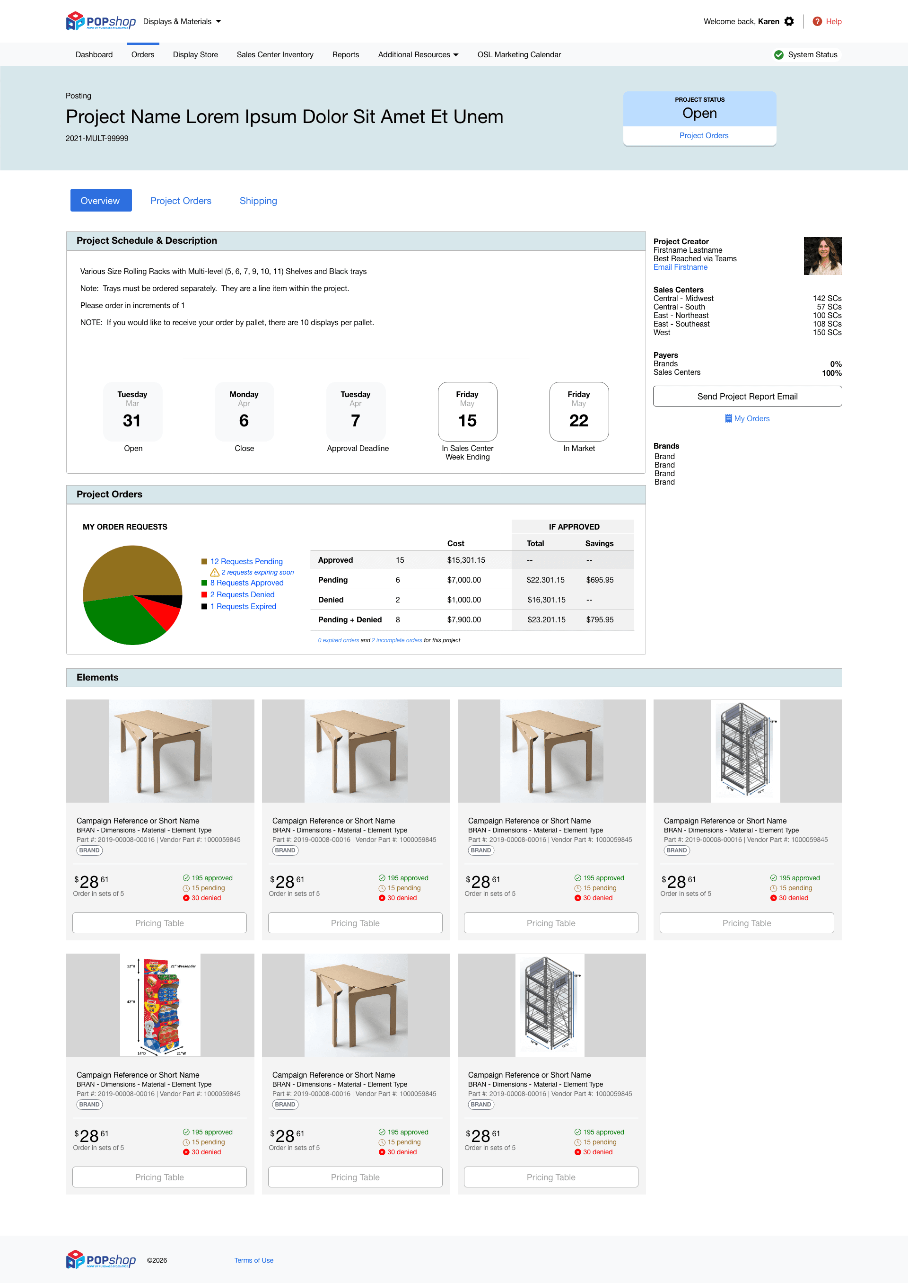Click 8 Requests Approved legend link
Image resolution: width=908 pixels, height=1283 pixels.
pyautogui.click(x=246, y=583)
